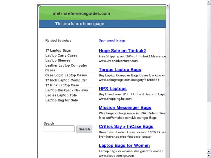Select Case Logic Laptop Cases search
Viewport: 211px width, 158px height.
[x=66, y=75]
